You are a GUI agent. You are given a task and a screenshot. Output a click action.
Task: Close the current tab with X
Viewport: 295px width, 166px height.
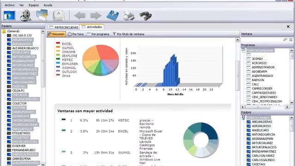point(288,27)
